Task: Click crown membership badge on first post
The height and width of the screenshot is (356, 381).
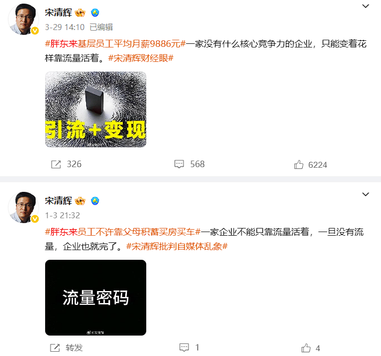Action: 80,13
